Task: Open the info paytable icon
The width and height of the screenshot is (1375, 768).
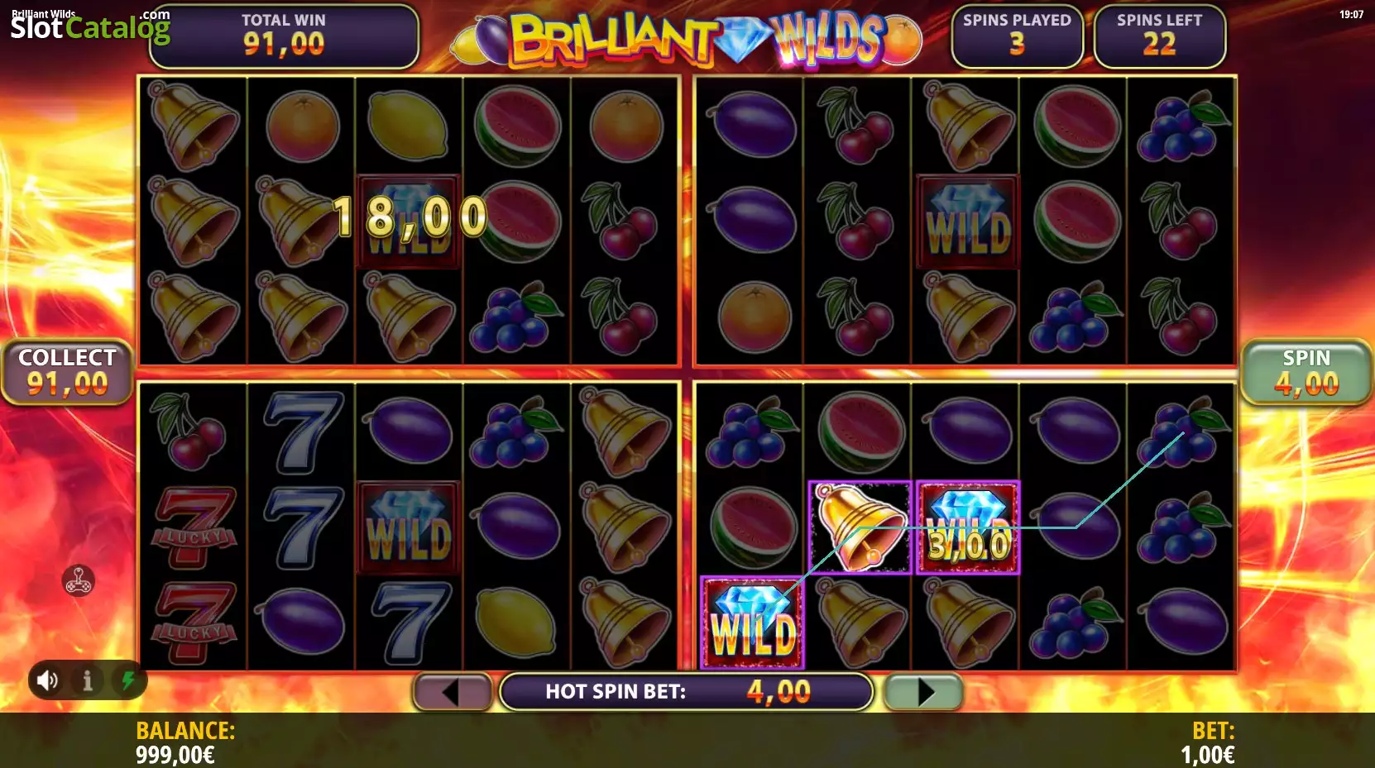Action: 88,680
